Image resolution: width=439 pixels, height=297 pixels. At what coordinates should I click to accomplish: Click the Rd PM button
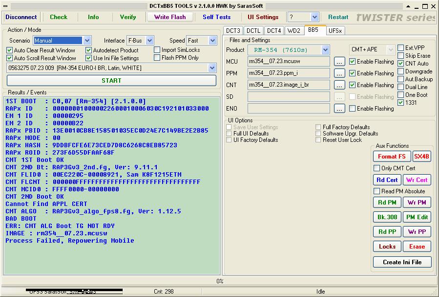coord(387,202)
